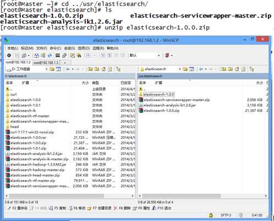Click the local panel refresh icon

pos(110,69)
